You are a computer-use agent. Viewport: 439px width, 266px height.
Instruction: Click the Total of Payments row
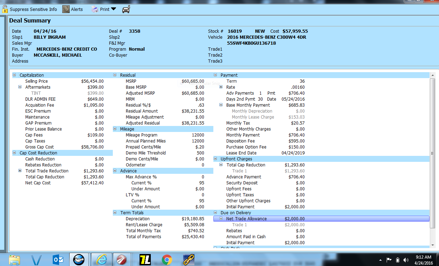(163, 236)
